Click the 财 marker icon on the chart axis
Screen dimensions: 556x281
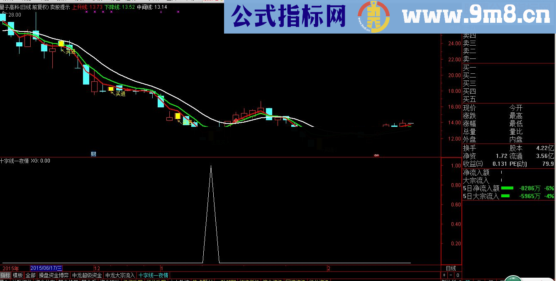[x=94, y=153]
